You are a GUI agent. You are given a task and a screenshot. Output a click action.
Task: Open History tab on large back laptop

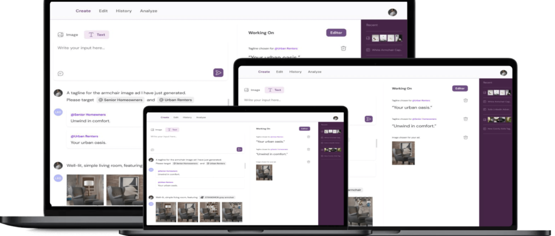(x=123, y=11)
